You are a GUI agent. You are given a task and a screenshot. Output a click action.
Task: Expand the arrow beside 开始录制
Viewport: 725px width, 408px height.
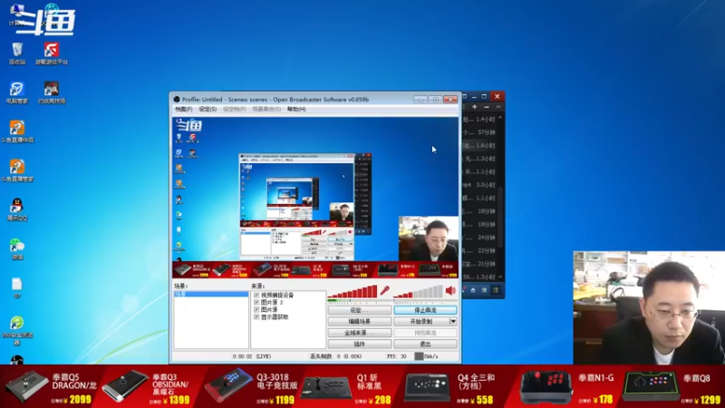453,322
